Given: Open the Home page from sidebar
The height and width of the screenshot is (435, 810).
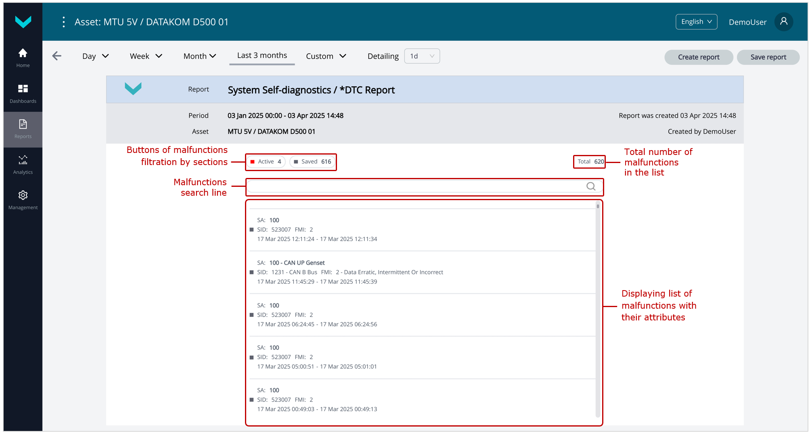Looking at the screenshot, I should 23,58.
